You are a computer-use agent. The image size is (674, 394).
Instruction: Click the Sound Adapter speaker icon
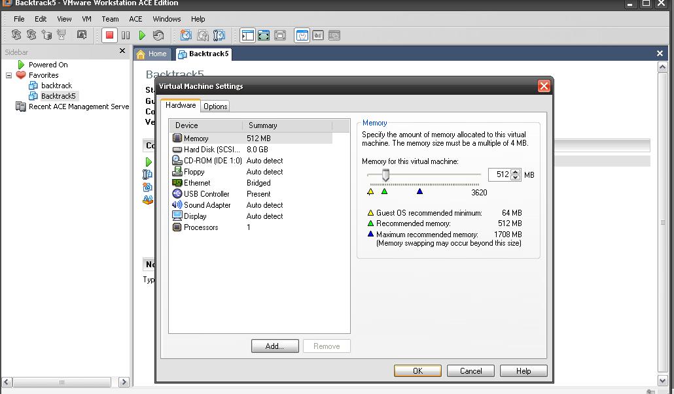(x=177, y=205)
